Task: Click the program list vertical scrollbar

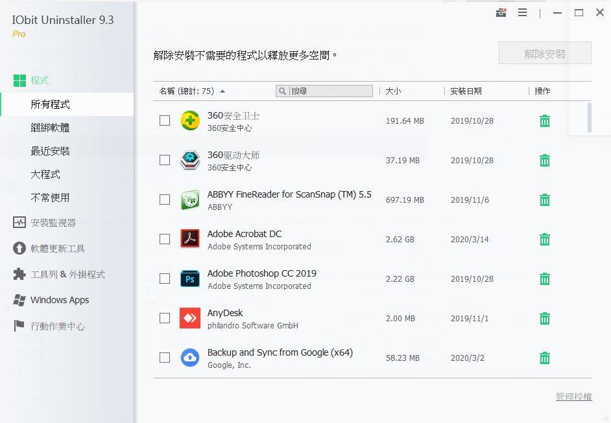Action: pos(589,117)
